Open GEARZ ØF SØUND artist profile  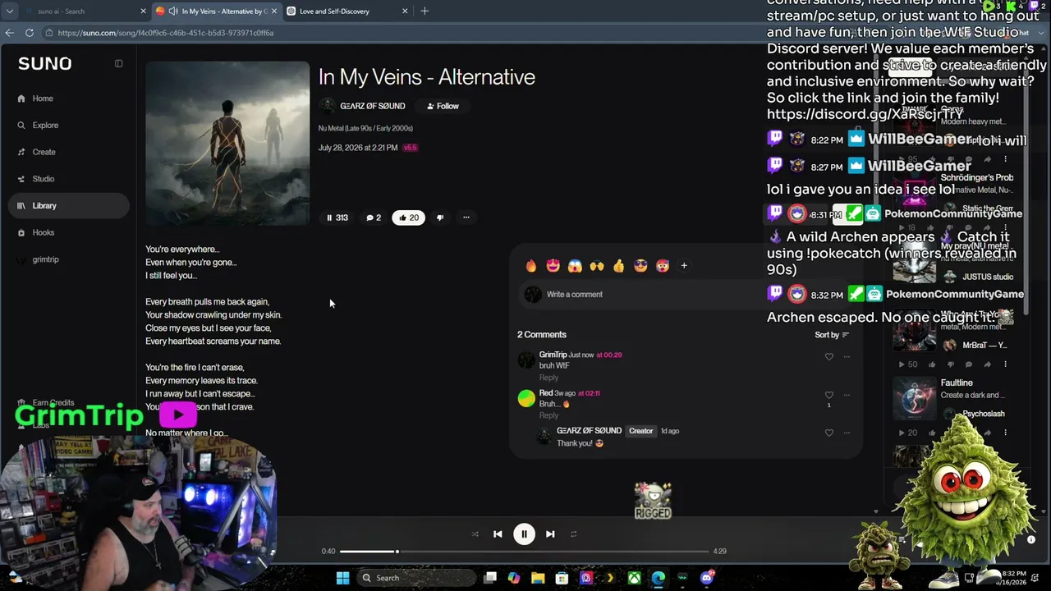coord(372,106)
